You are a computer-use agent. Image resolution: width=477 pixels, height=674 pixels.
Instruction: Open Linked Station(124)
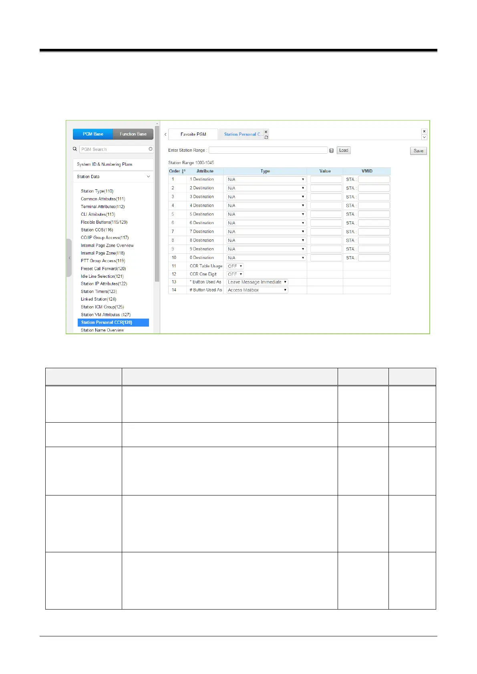(x=99, y=299)
